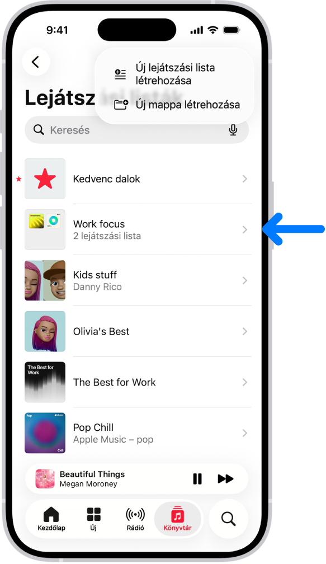Viewport: 326px width, 564px height.
Task: Open the Rádió tab
Action: click(x=135, y=519)
